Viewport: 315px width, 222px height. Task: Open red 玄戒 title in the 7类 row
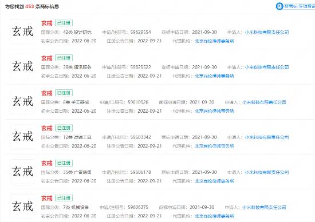(46, 198)
